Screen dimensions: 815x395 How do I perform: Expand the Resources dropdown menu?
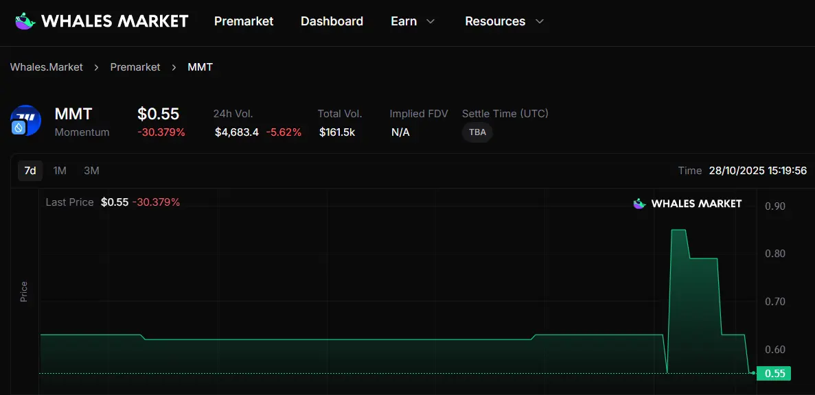pos(504,21)
